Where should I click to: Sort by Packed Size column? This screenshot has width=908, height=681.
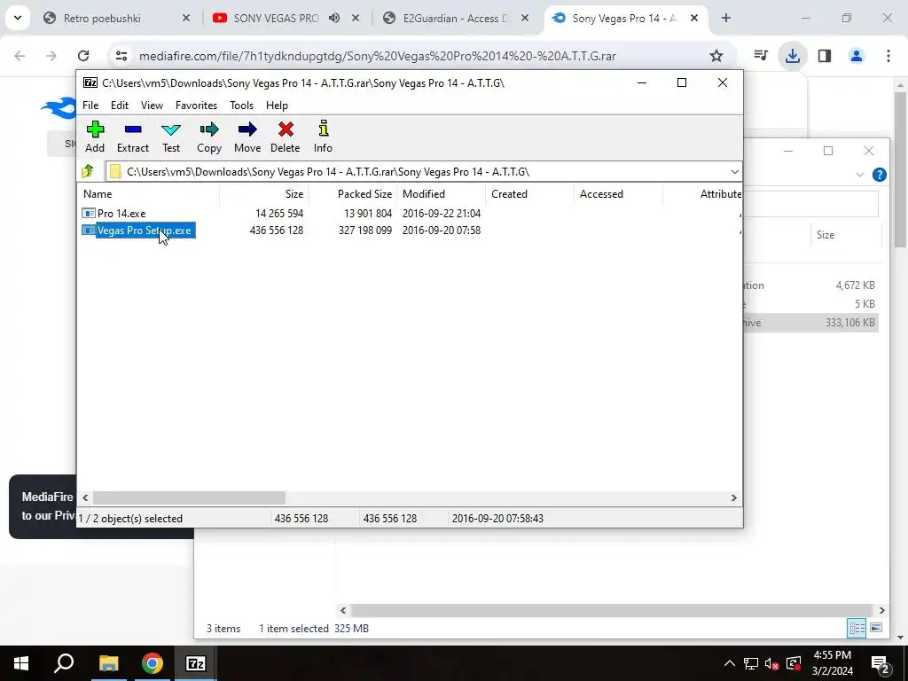pyautogui.click(x=352, y=194)
